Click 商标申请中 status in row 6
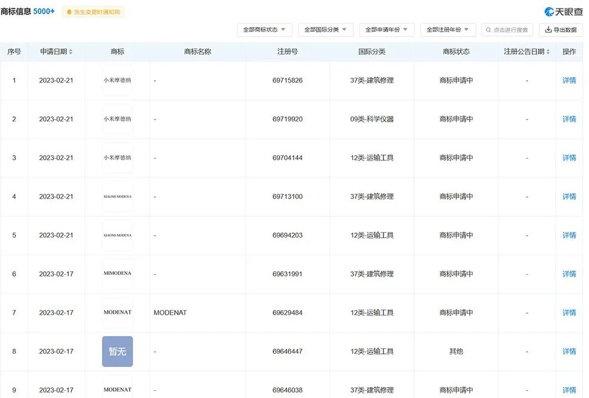The height and width of the screenshot is (398, 589). point(456,274)
